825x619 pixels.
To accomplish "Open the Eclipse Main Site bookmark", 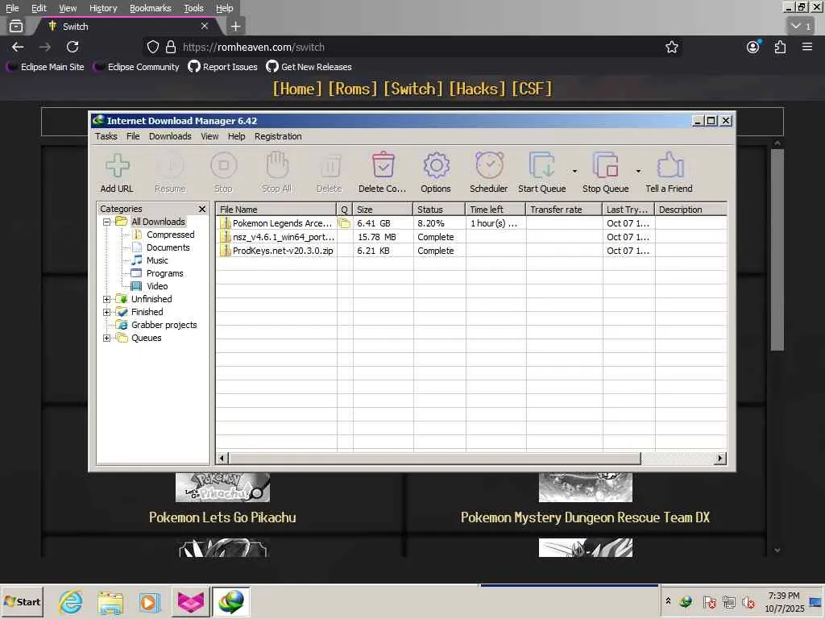I will 46,67.
